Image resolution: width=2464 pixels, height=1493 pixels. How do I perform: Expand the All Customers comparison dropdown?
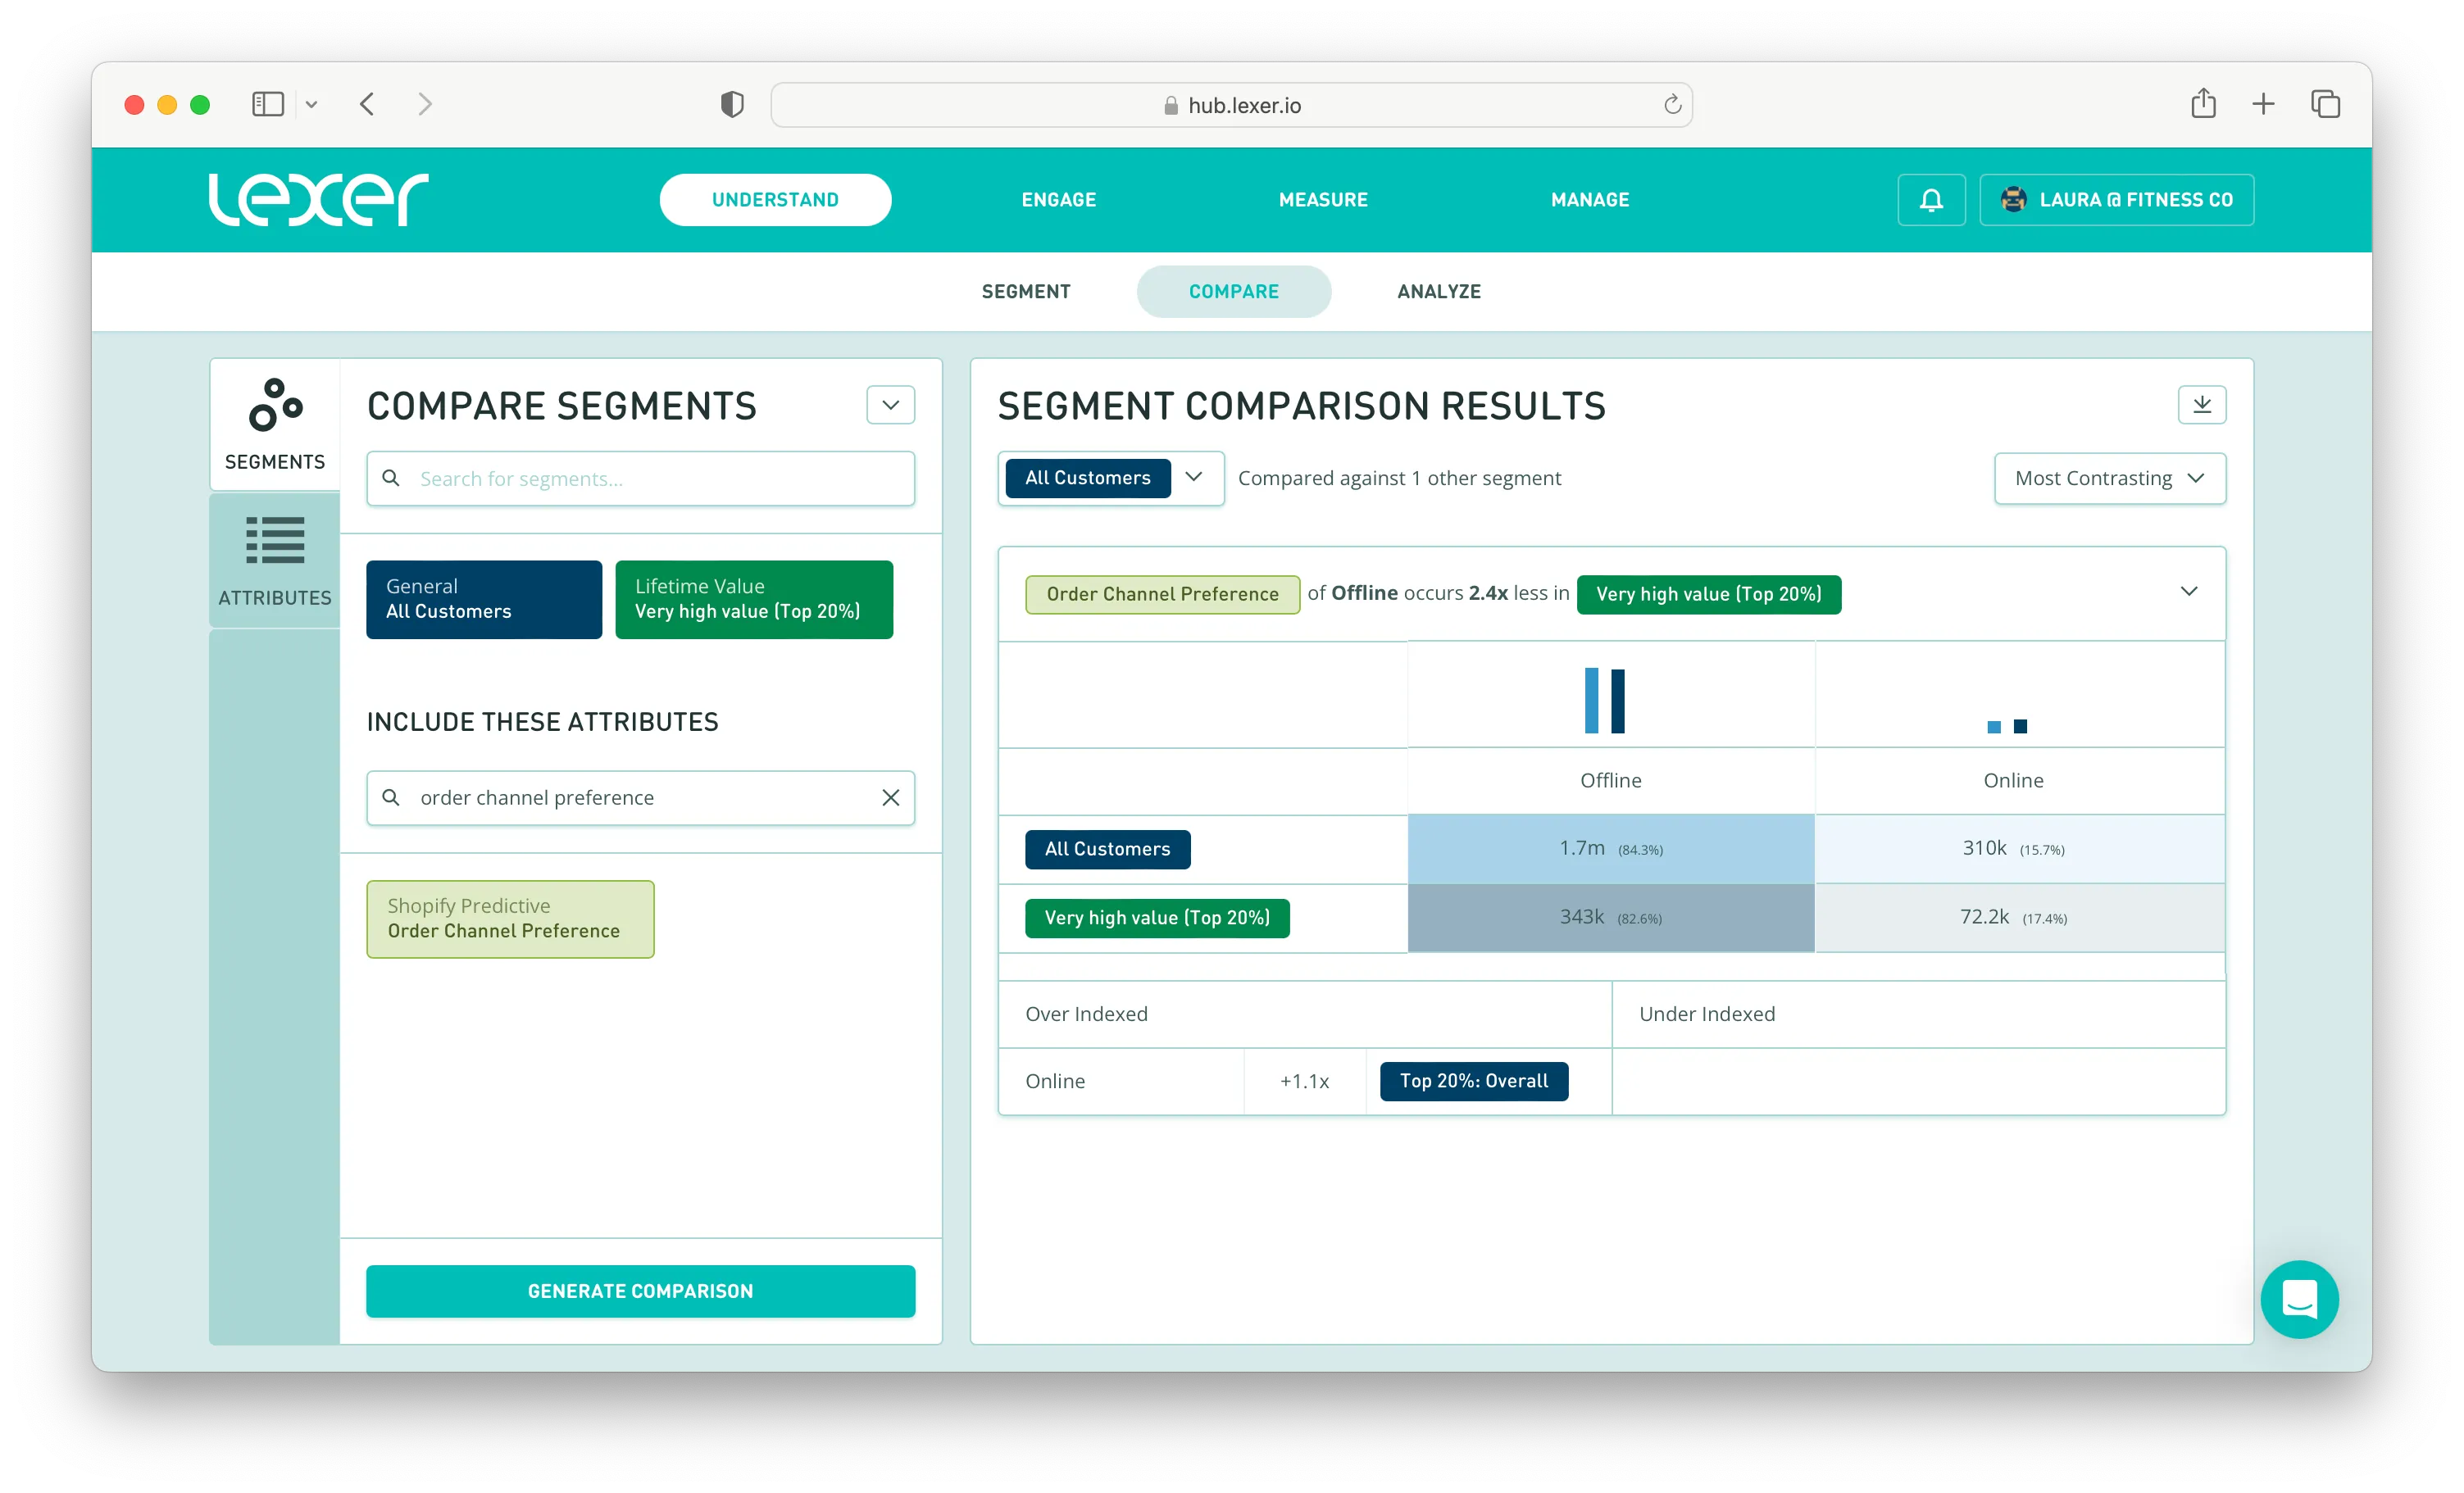pyautogui.click(x=1193, y=478)
